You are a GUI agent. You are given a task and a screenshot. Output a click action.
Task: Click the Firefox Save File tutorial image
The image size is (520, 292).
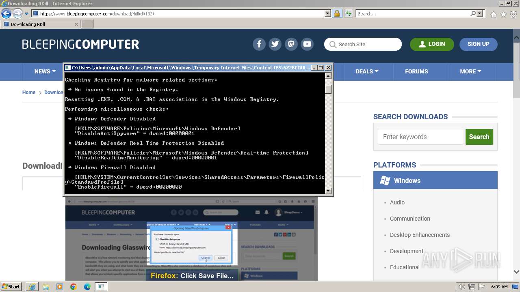[191, 239]
